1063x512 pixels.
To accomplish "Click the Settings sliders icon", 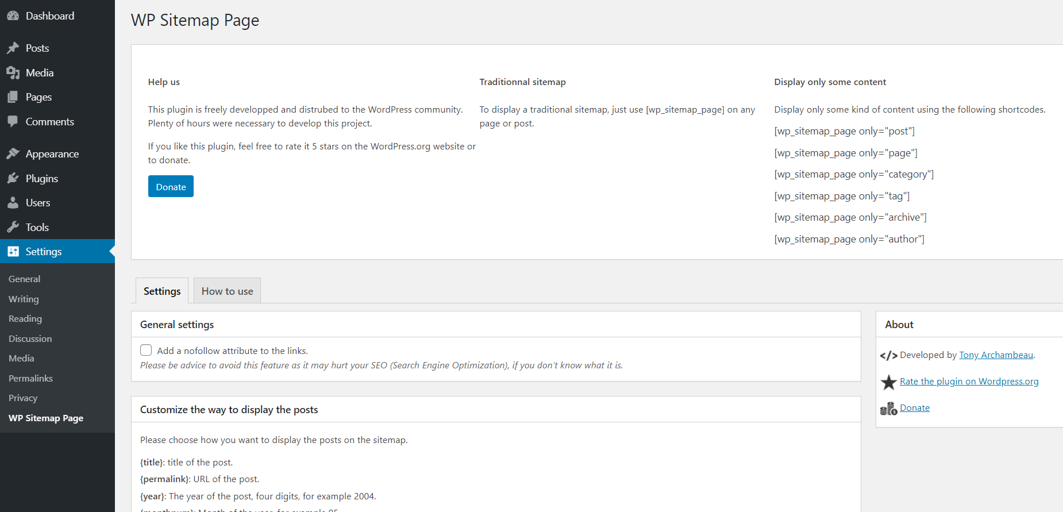I will [x=13, y=252].
